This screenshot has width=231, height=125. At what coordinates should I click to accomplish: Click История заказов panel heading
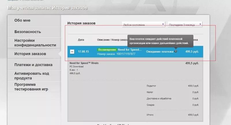click(x=81, y=23)
